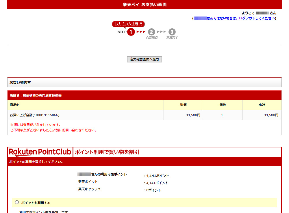Click the 単価 column header
289x213 pixels.
(x=183, y=105)
